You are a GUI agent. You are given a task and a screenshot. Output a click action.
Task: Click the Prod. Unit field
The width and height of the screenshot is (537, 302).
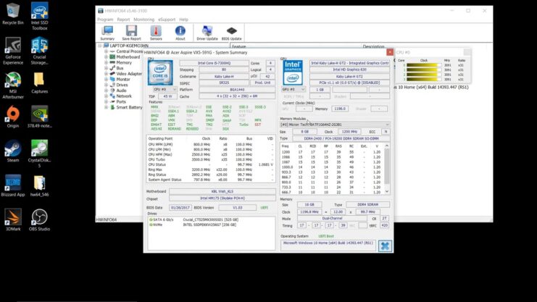262,83
